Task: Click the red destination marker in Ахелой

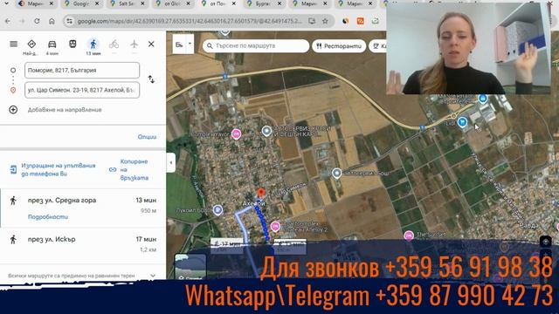Action: coord(261,193)
